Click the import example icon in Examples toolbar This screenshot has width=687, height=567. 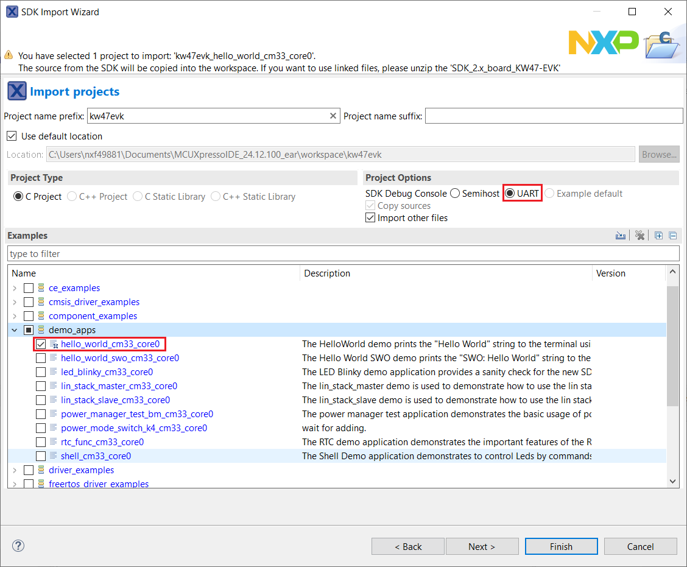tap(621, 236)
